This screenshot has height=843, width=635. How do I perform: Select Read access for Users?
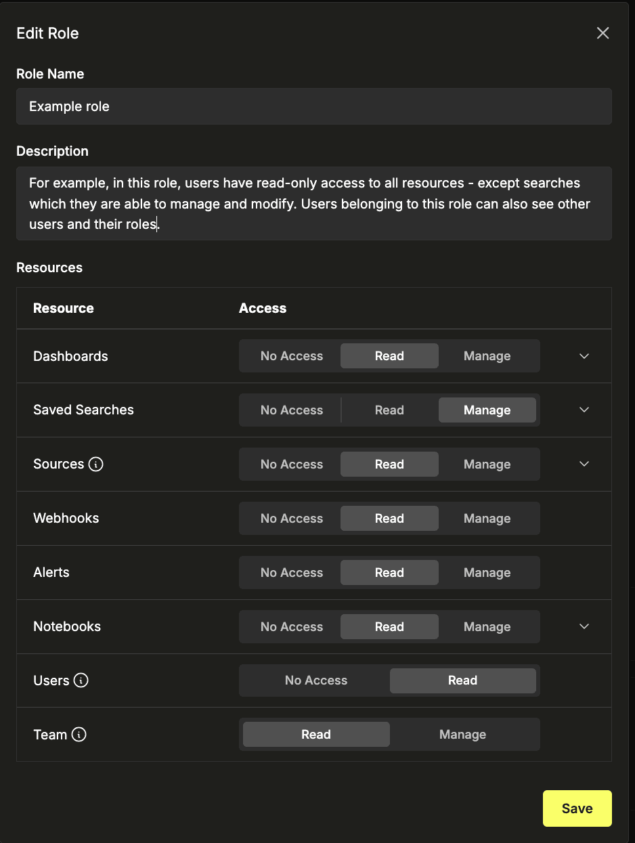point(463,680)
